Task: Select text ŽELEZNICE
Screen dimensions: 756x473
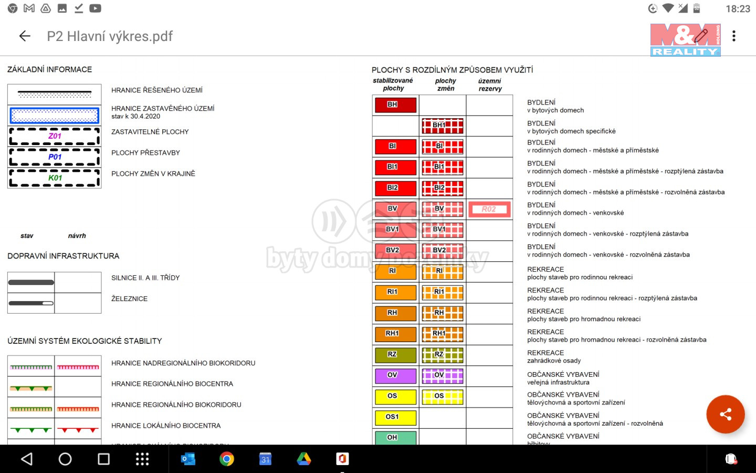Action: click(130, 299)
